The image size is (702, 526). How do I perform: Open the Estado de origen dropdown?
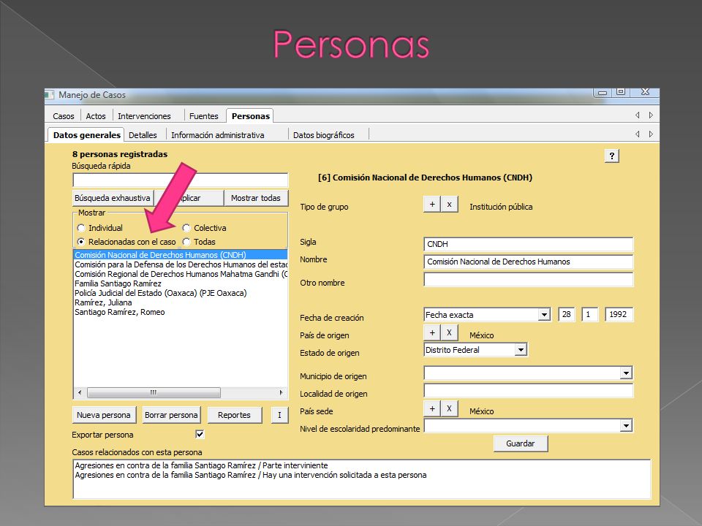point(520,349)
